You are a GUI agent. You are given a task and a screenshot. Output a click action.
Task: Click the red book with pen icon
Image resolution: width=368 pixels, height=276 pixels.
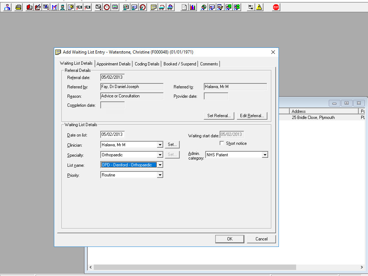coord(37,7)
